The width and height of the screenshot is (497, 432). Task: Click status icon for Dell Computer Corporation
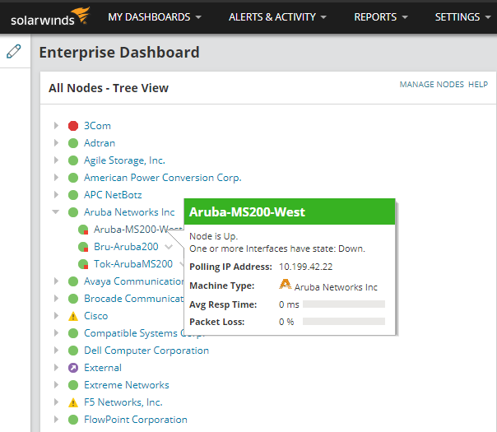tap(73, 351)
